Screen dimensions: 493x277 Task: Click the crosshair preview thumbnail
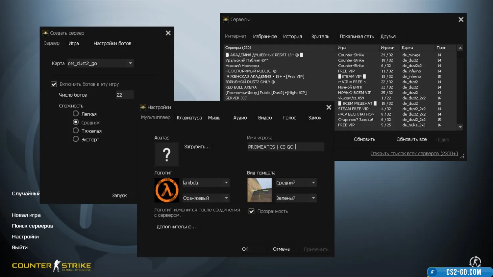(259, 190)
